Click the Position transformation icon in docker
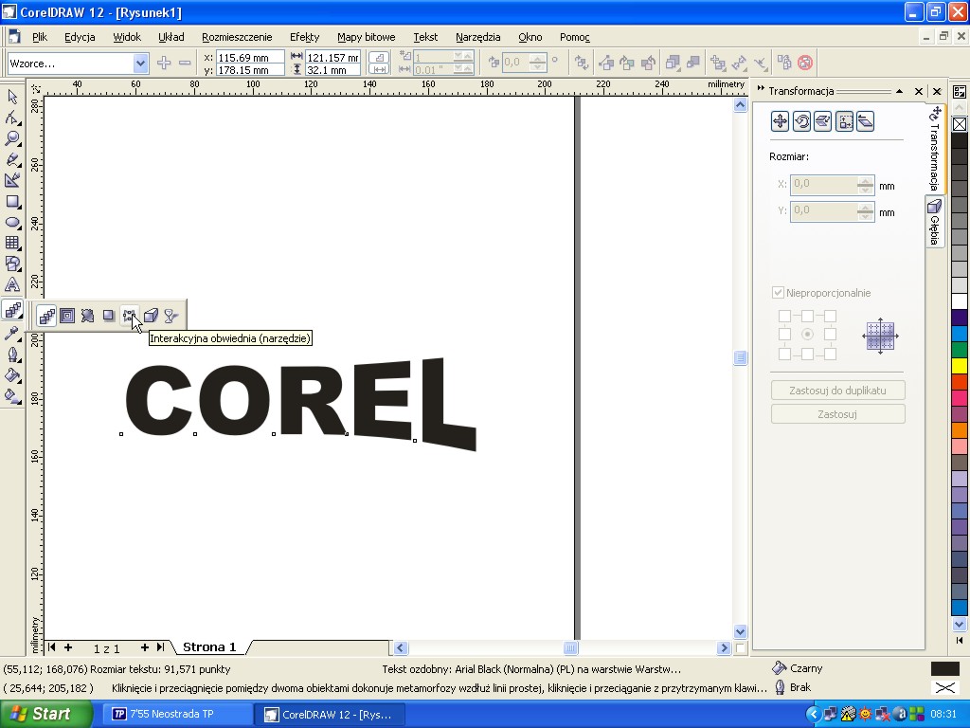 pos(780,121)
